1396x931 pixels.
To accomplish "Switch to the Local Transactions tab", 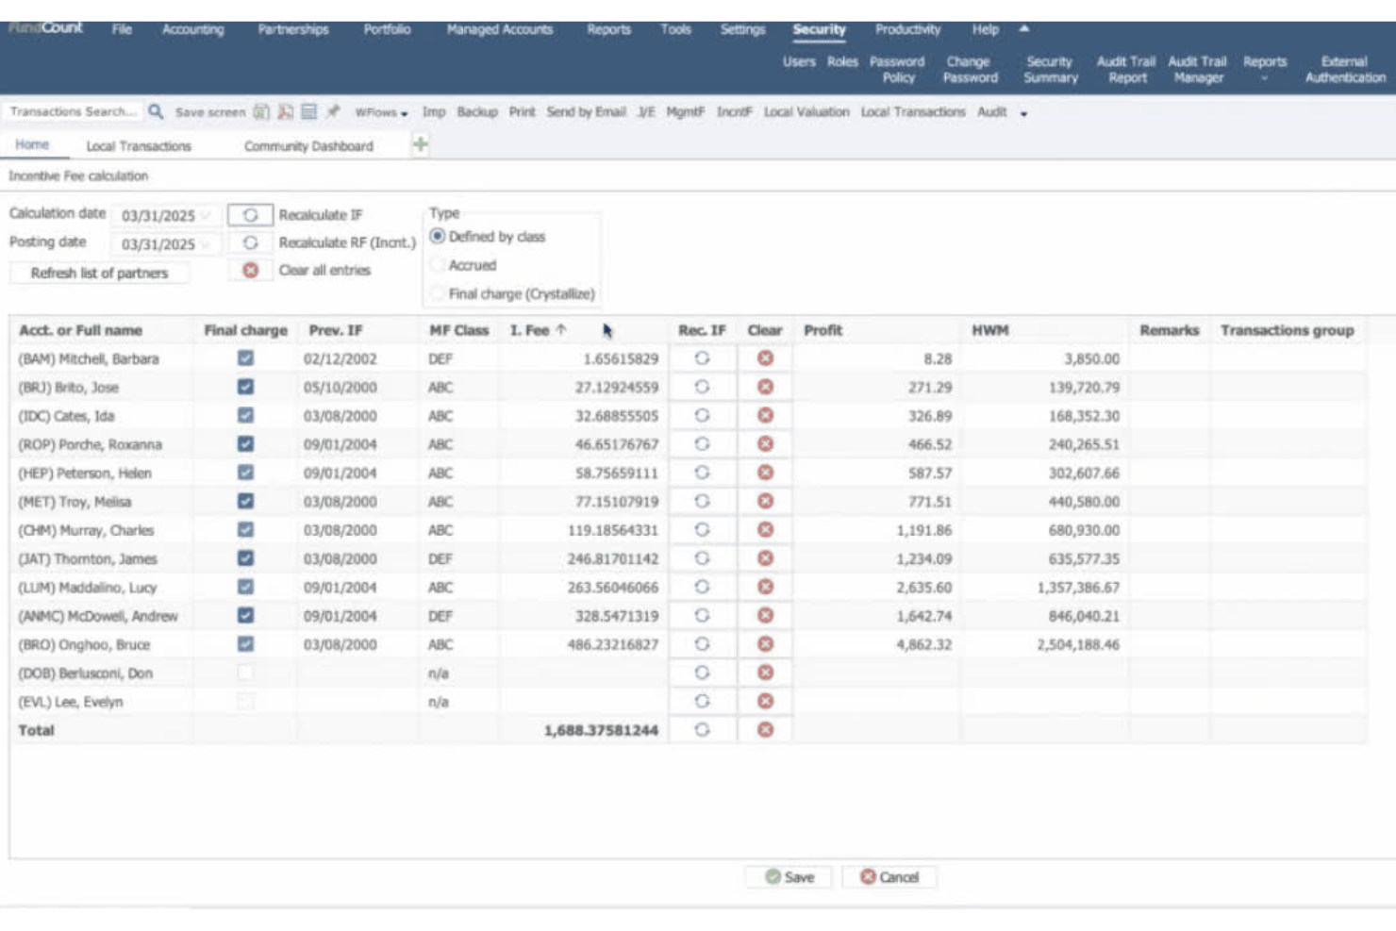I will pos(139,146).
